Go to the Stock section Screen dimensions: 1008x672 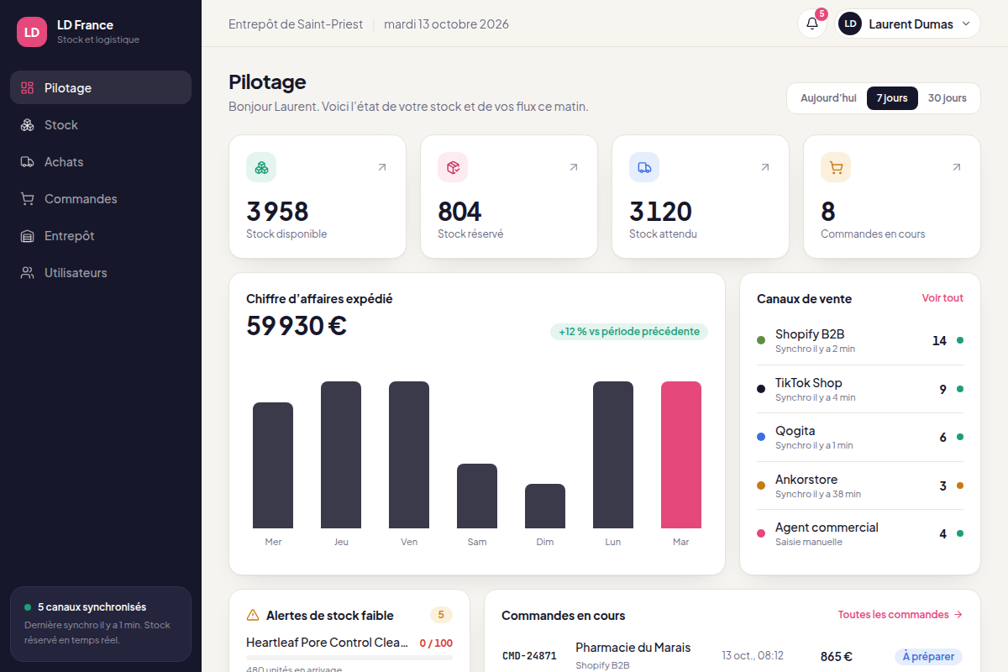tap(101, 124)
